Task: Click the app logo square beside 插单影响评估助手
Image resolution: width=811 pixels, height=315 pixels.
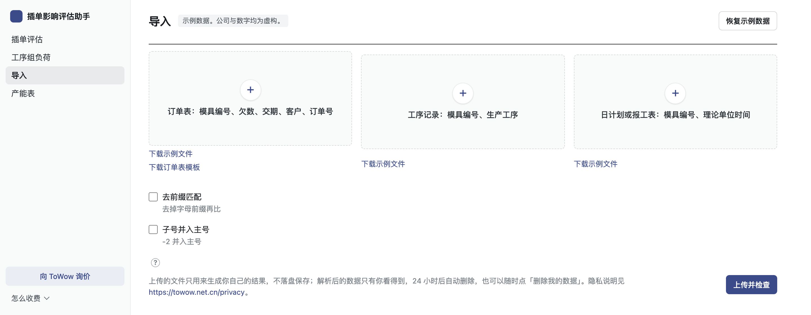Action: (16, 16)
